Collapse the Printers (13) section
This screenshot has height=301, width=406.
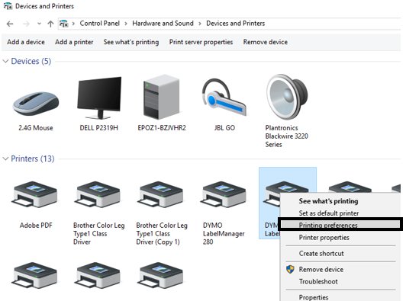(x=5, y=159)
